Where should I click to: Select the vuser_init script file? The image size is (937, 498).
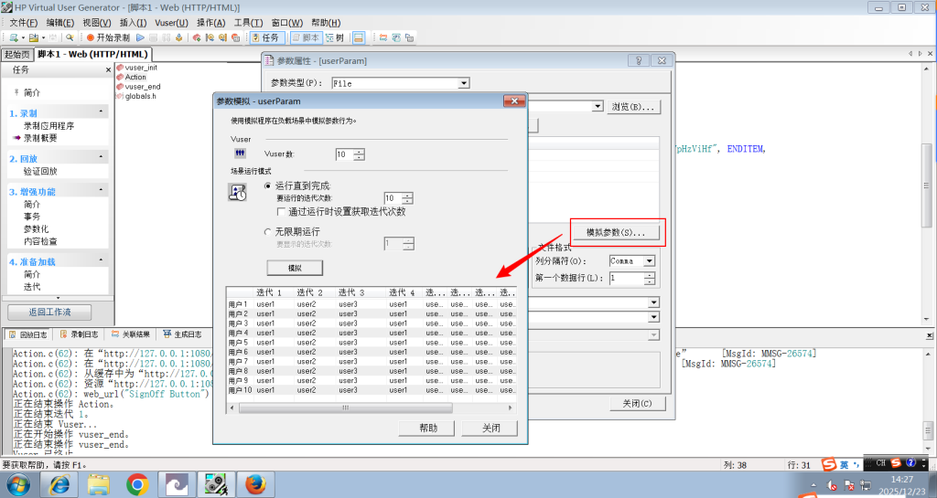pos(141,68)
